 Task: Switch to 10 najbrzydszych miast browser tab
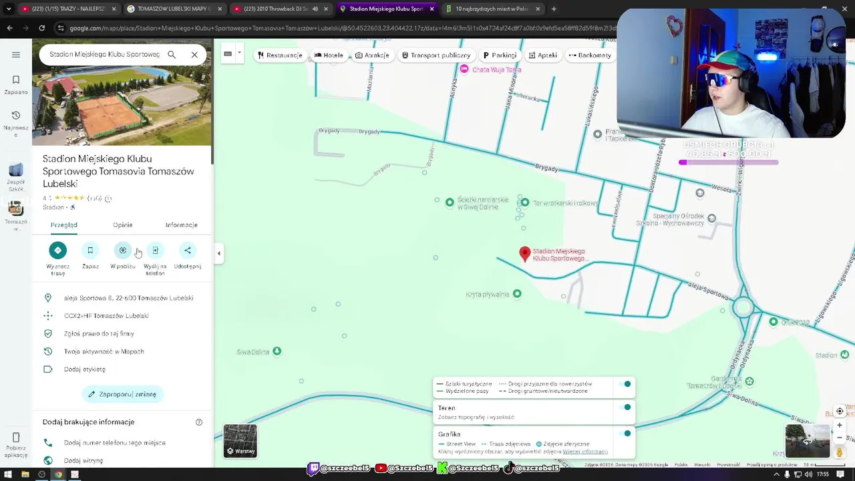click(x=492, y=9)
